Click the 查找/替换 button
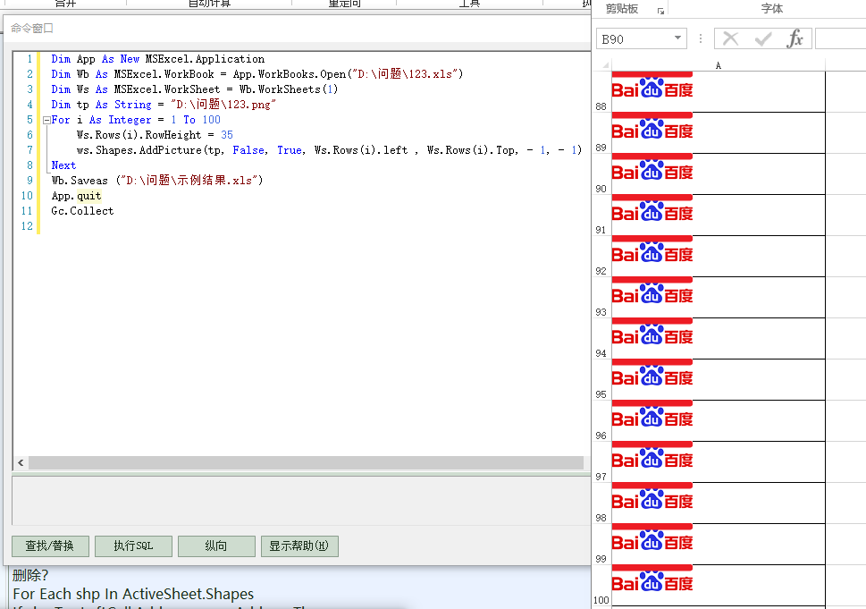Viewport: 866px width, 609px height. (49, 546)
